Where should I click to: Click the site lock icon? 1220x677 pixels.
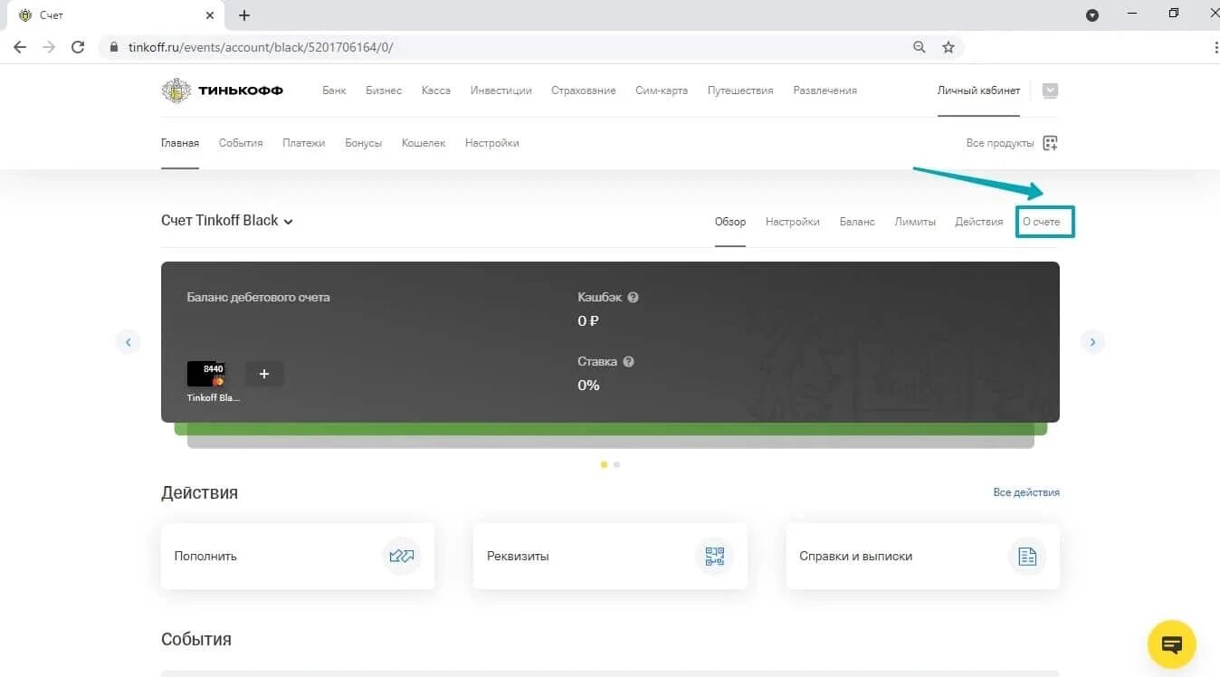[115, 47]
